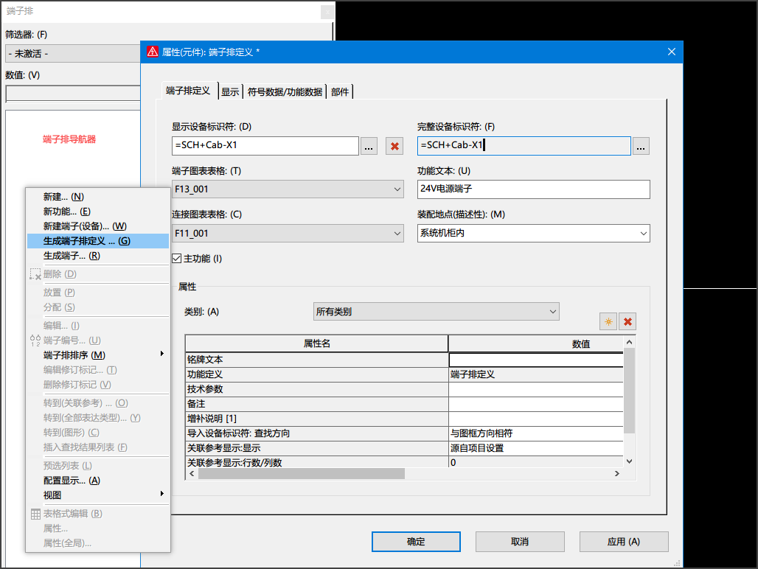Expand the 视图 submenu in context menu
The height and width of the screenshot is (569, 758).
162,494
